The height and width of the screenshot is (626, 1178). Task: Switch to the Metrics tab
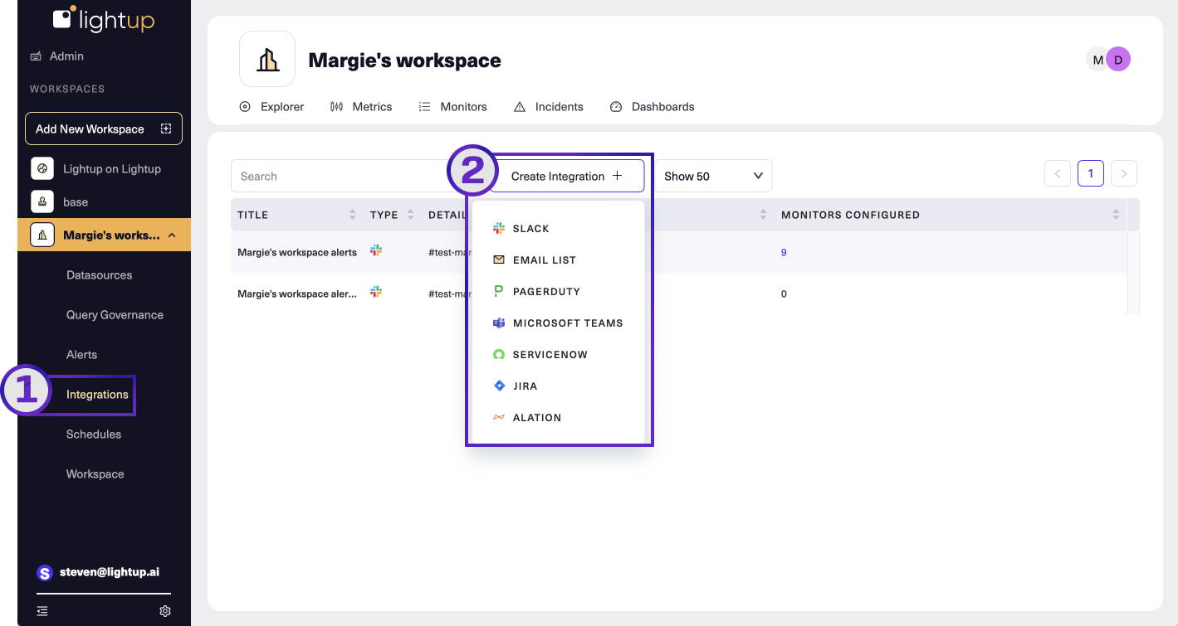coord(361,106)
